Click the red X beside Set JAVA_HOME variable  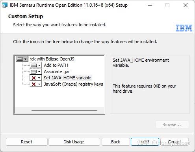[x=34, y=78]
